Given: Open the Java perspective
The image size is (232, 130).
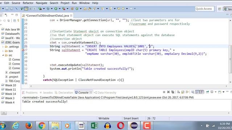Looking at the screenshot, I should coord(228,9).
